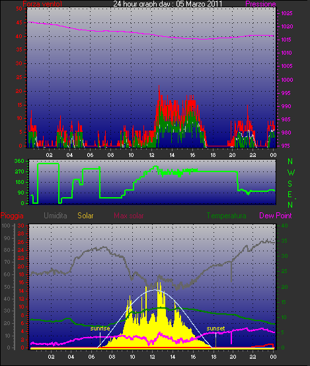
Task: Click the 18 hour label under the bottom graph
Action: click(213, 357)
